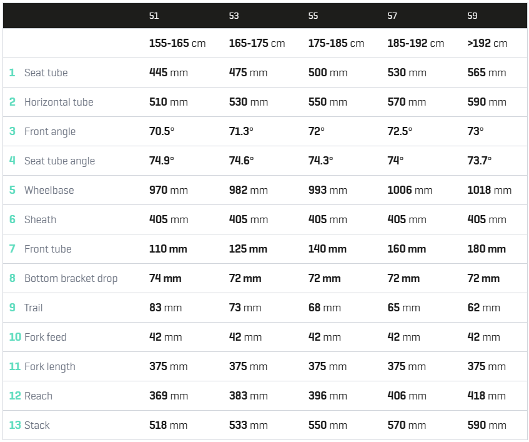Click the Front angle row label
Screen dimensions: 529x442
[x=50, y=131]
